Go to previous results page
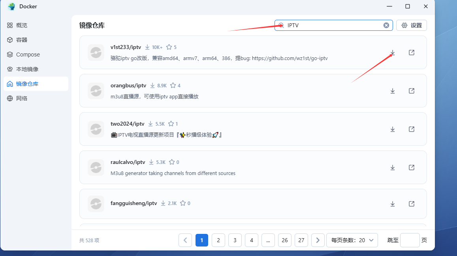The width and height of the screenshot is (457, 256). click(x=185, y=240)
